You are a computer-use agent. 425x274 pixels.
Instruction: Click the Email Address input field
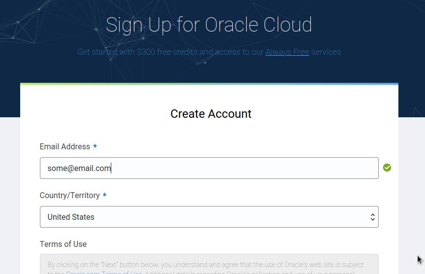click(x=209, y=168)
